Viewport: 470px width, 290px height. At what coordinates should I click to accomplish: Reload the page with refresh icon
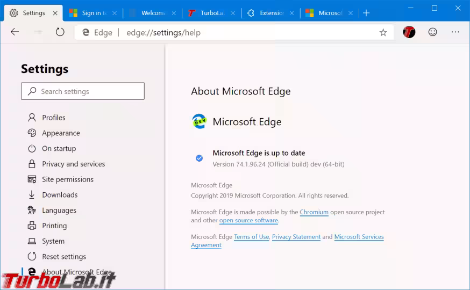60,32
